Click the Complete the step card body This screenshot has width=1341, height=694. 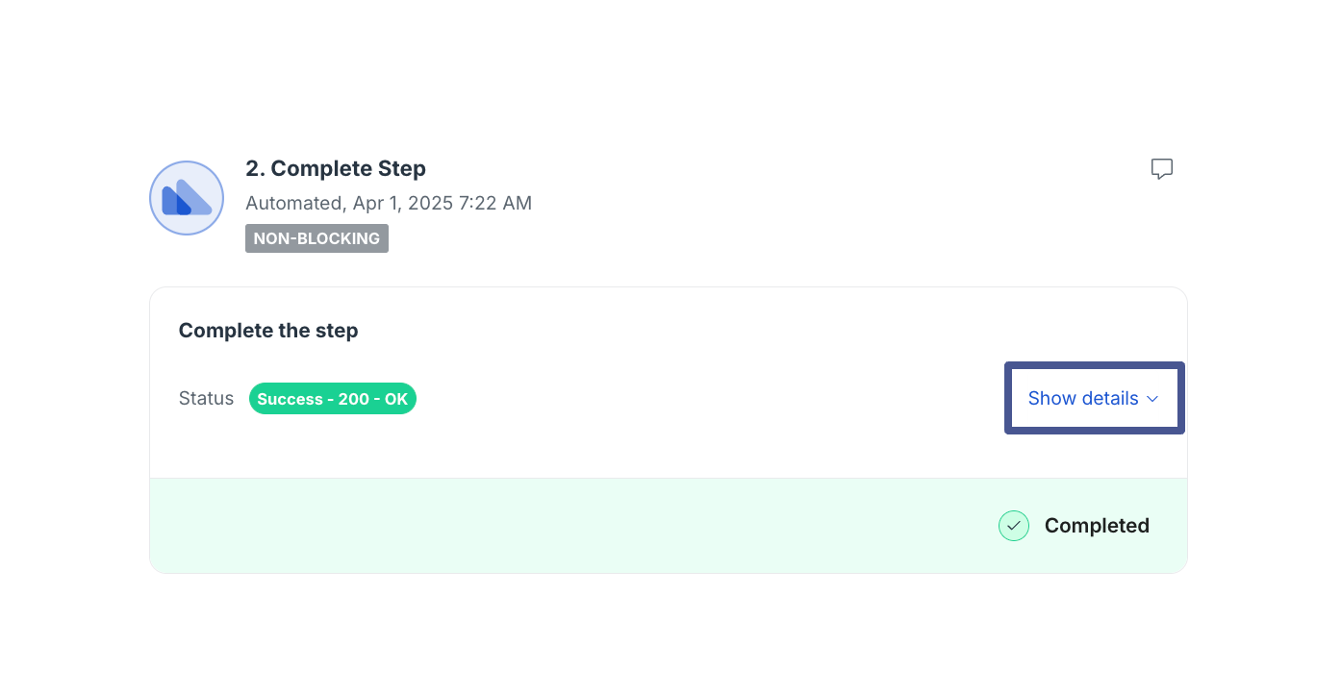pyautogui.click(x=669, y=383)
